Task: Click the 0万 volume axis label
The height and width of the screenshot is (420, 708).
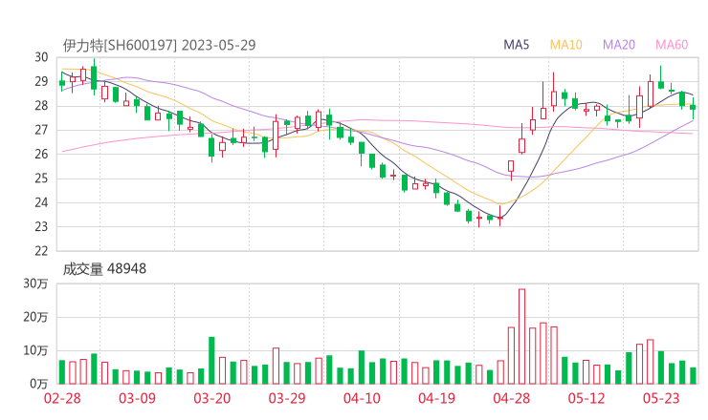Action: pyautogui.click(x=39, y=384)
